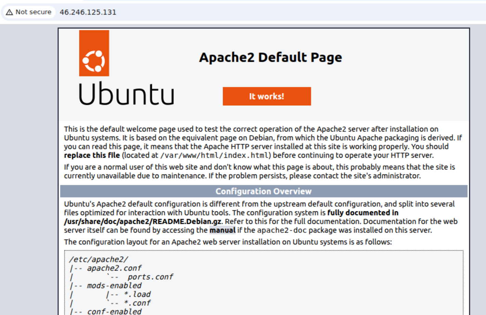This screenshot has width=486, height=315.
Task: Click the '*.conf' entry under mods-enabled
Action: 137,303
